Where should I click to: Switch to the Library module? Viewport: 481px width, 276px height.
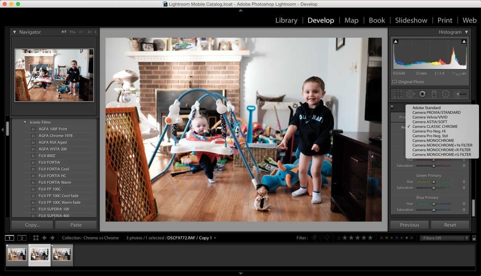click(286, 20)
